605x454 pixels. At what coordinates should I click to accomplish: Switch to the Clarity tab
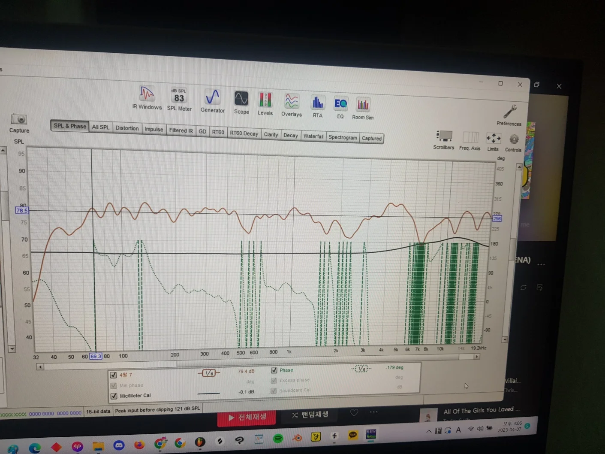(x=271, y=134)
